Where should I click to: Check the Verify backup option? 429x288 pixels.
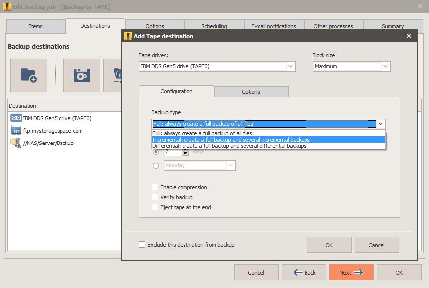pos(155,197)
